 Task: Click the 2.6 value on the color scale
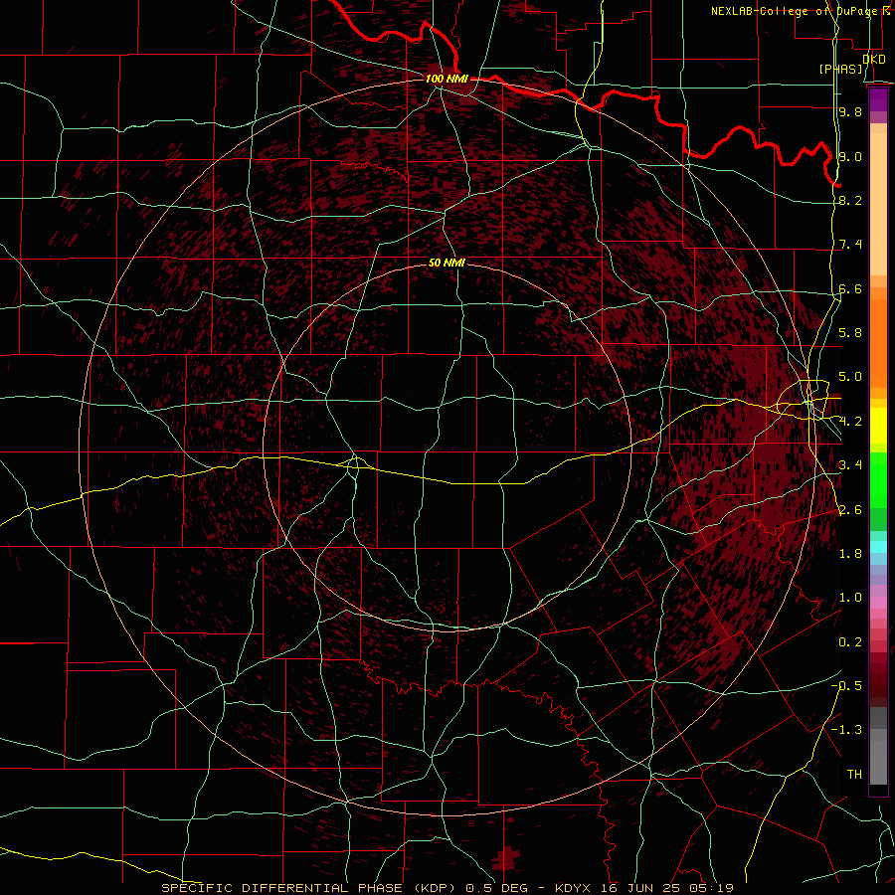coord(850,510)
